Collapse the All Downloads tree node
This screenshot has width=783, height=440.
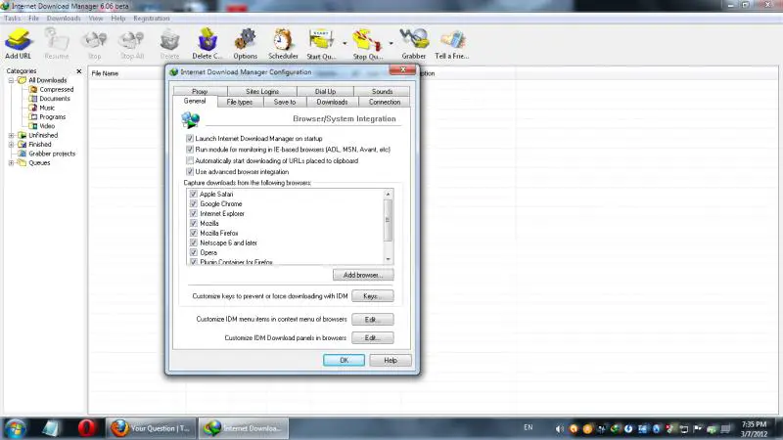11,80
